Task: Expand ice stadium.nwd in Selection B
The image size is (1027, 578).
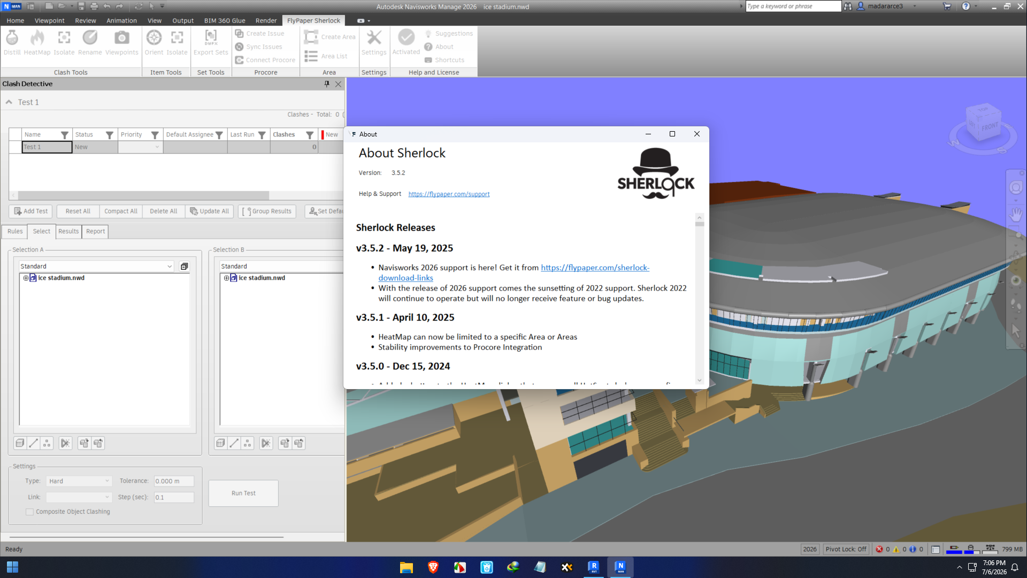Action: point(226,278)
